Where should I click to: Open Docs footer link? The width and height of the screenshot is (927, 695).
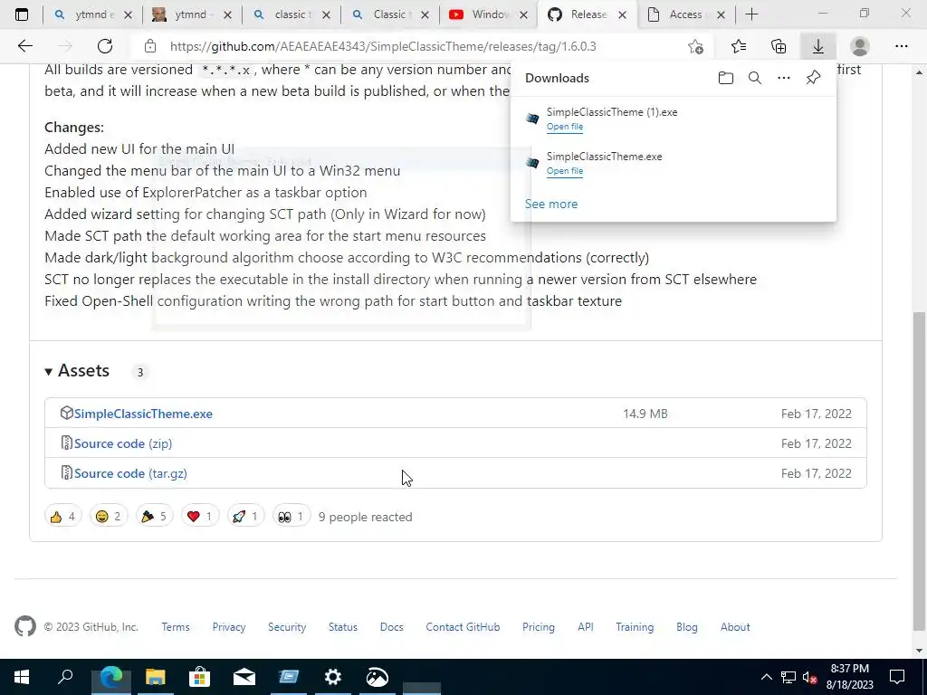click(391, 627)
